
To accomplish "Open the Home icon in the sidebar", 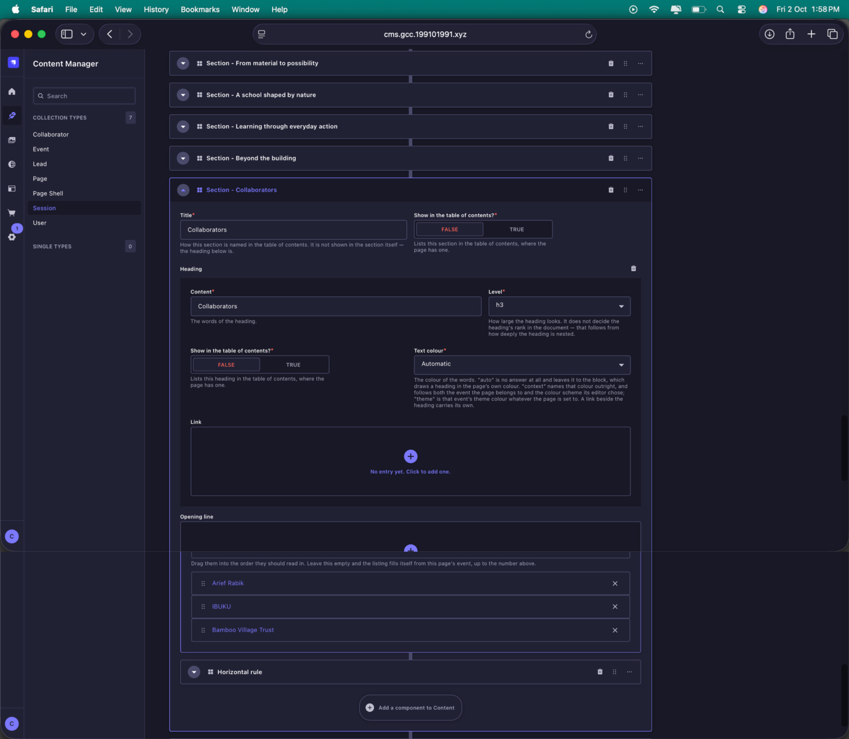I will (x=12, y=92).
